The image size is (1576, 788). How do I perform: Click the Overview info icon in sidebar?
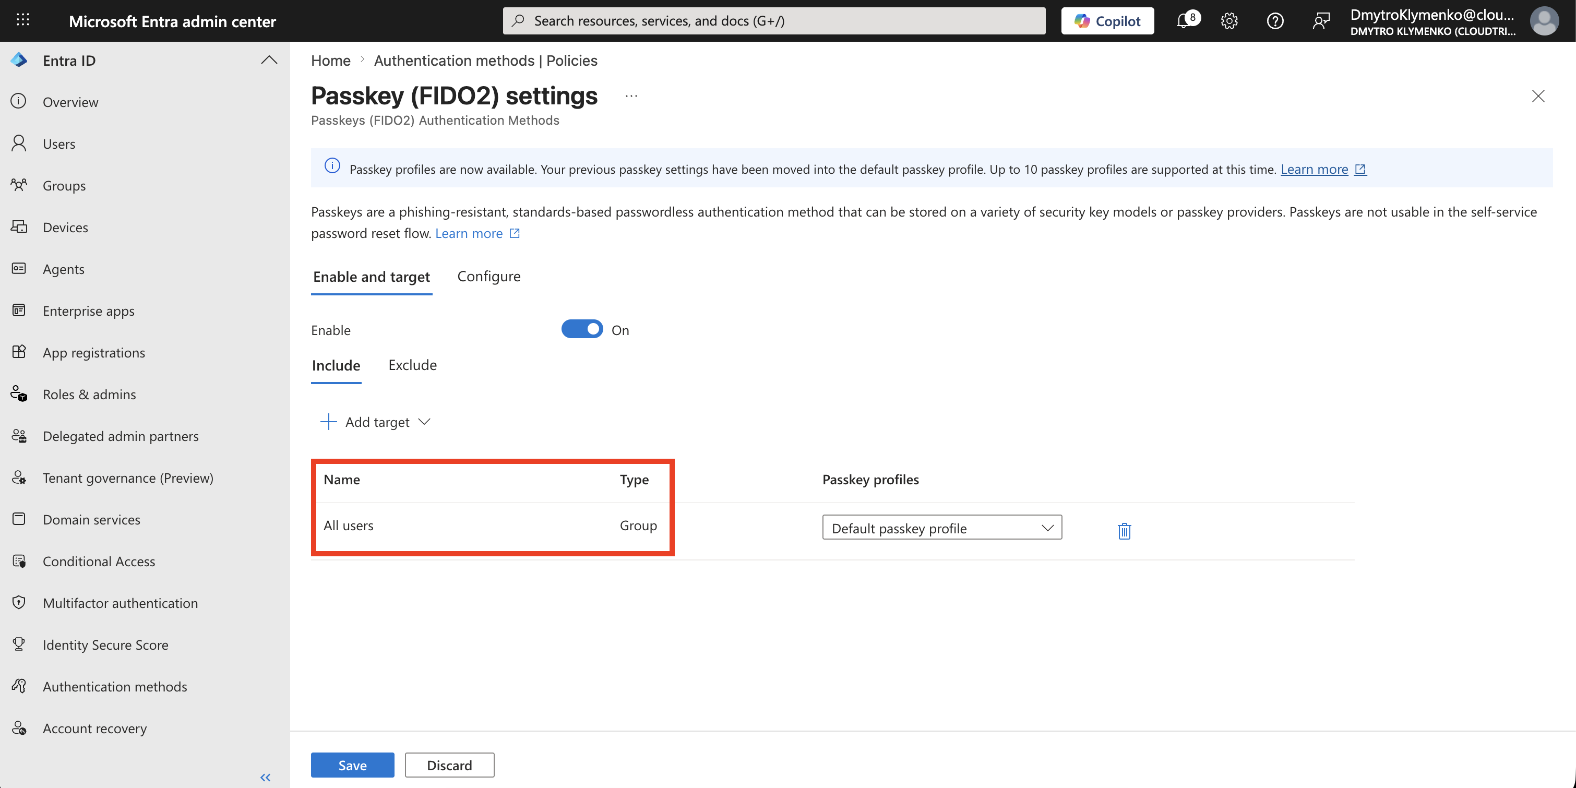click(x=19, y=102)
